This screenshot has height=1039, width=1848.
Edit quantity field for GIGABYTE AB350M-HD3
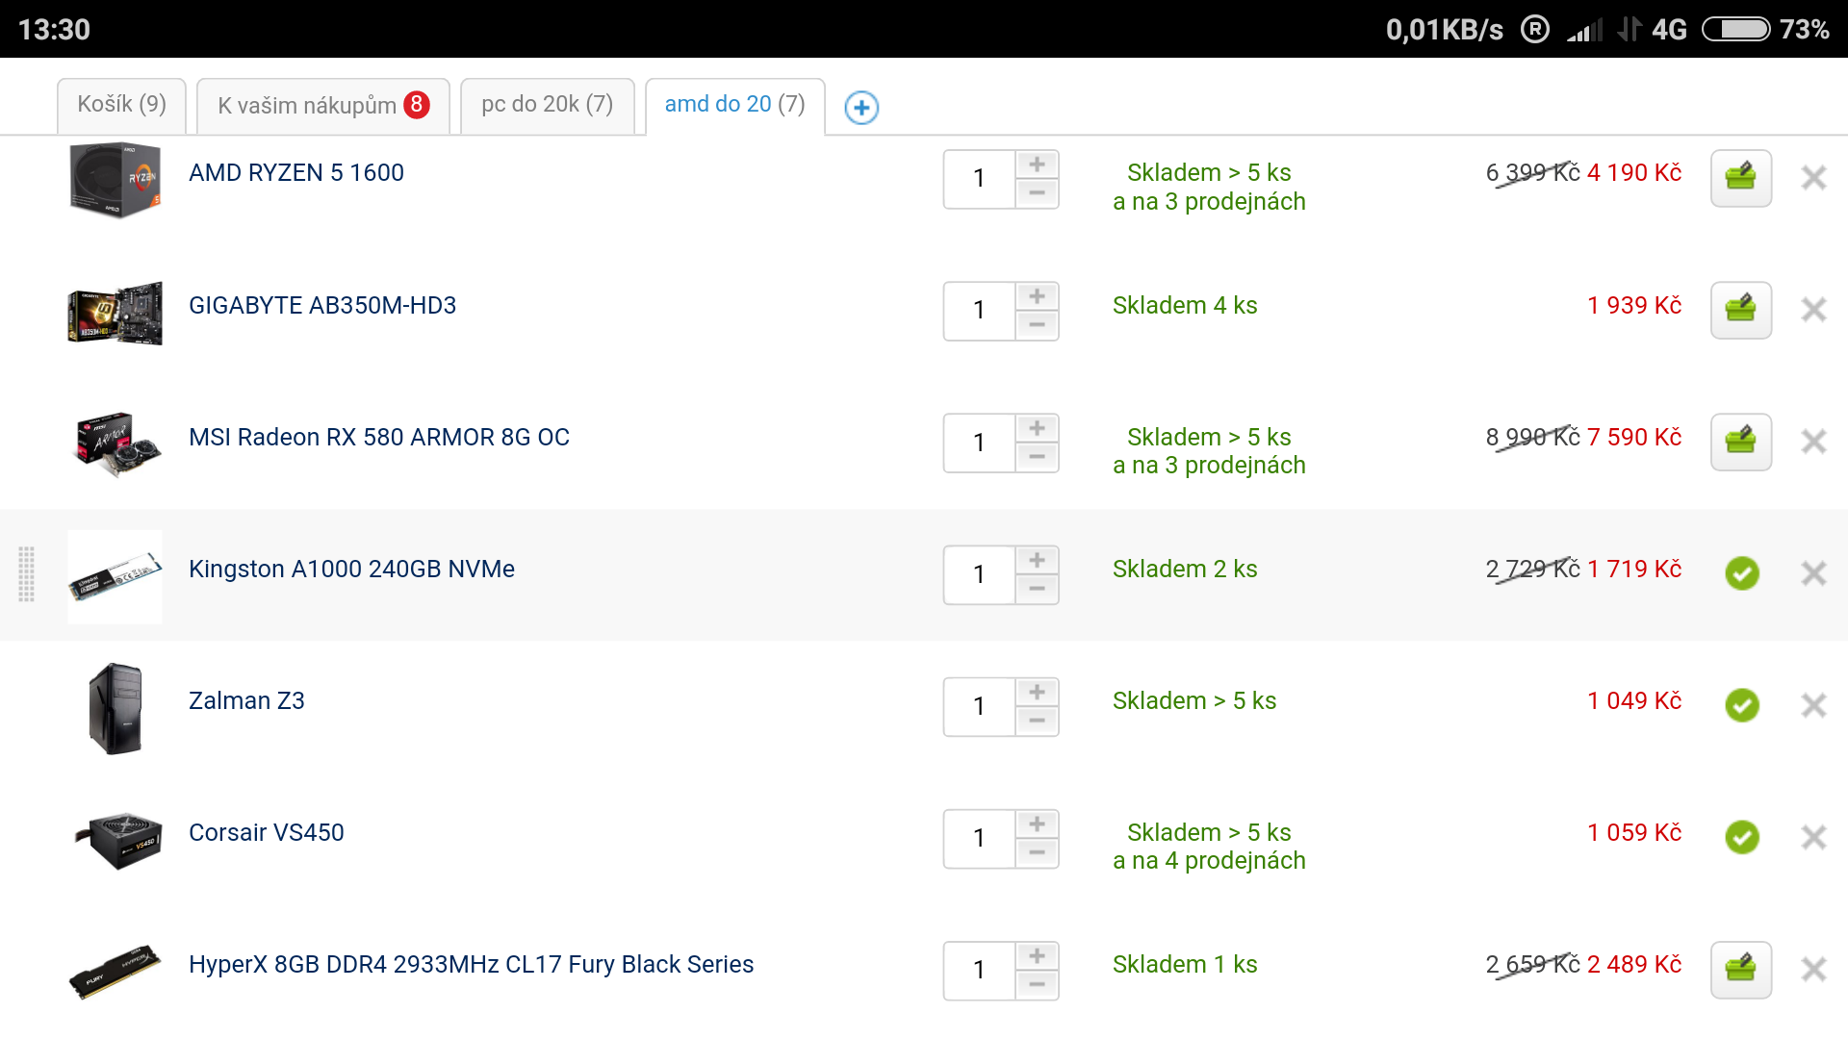(x=980, y=311)
